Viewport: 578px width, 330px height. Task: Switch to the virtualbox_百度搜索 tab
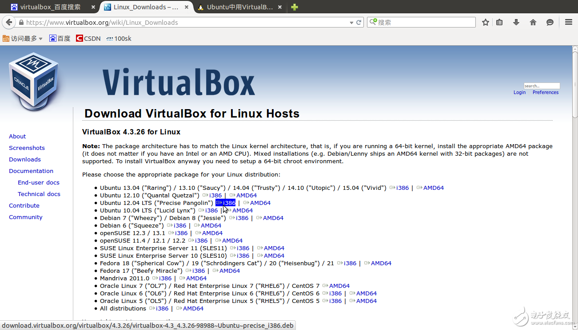point(51,7)
